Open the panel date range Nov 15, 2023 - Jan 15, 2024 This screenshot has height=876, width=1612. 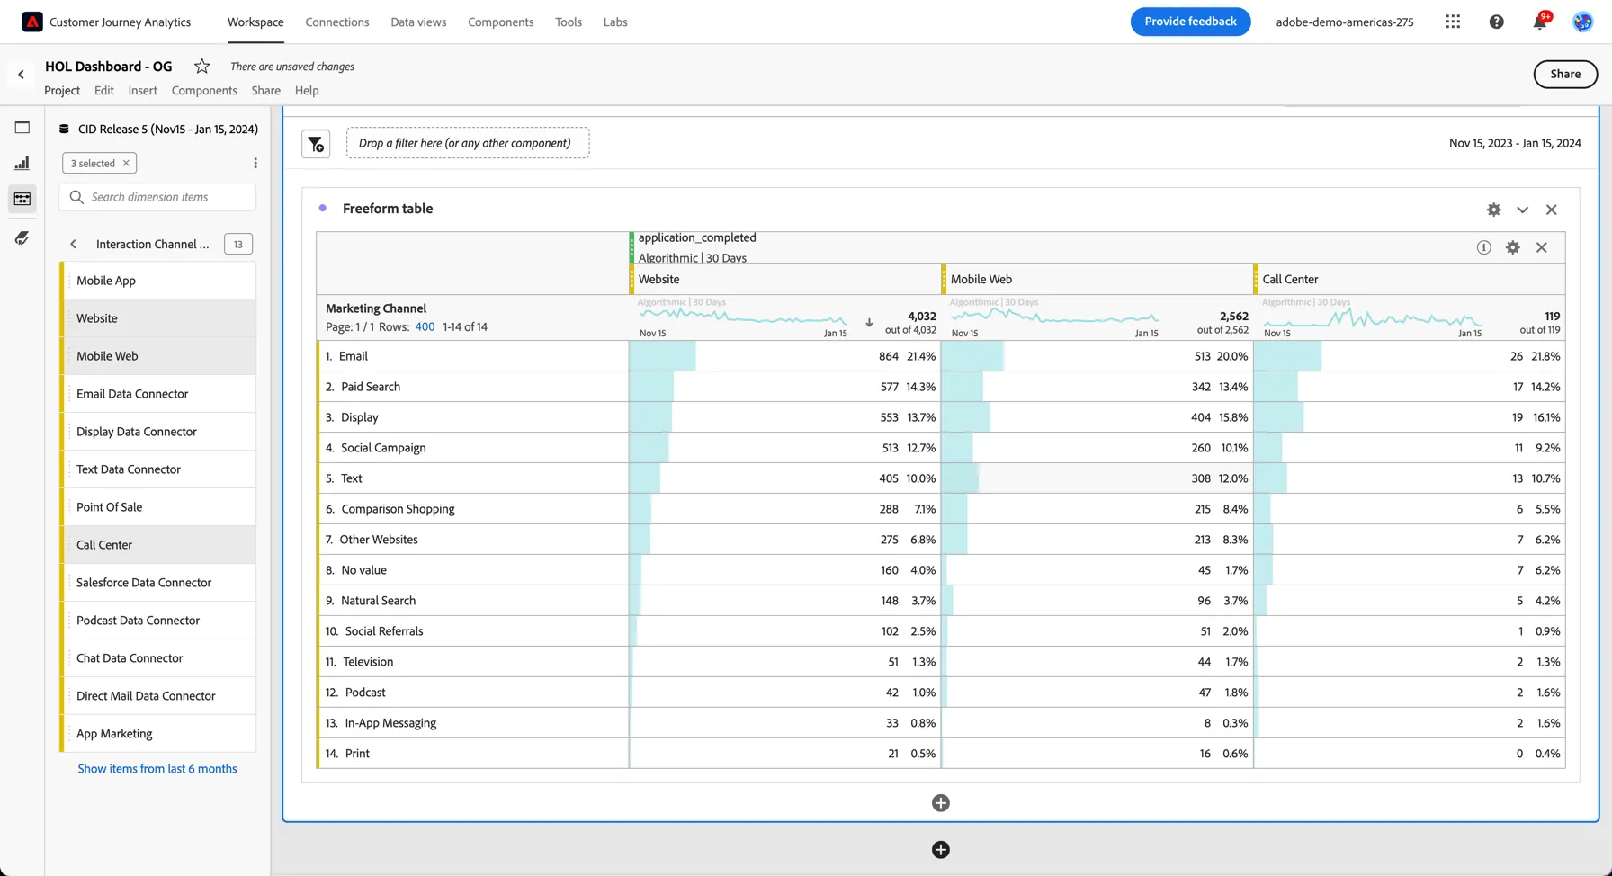point(1515,143)
